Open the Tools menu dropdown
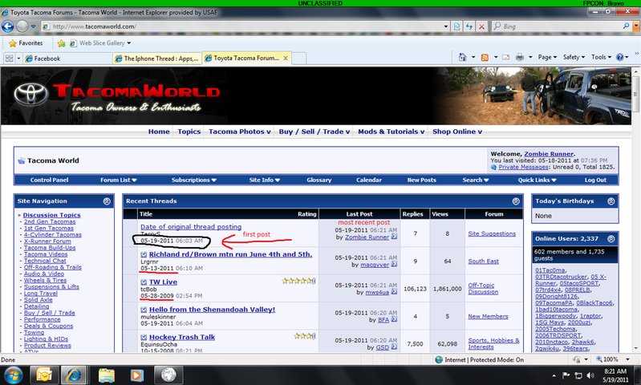This screenshot has height=385, width=641. click(x=601, y=57)
